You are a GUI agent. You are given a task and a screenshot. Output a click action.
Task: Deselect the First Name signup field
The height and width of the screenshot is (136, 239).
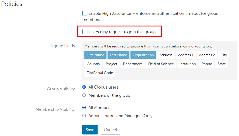click(95, 55)
